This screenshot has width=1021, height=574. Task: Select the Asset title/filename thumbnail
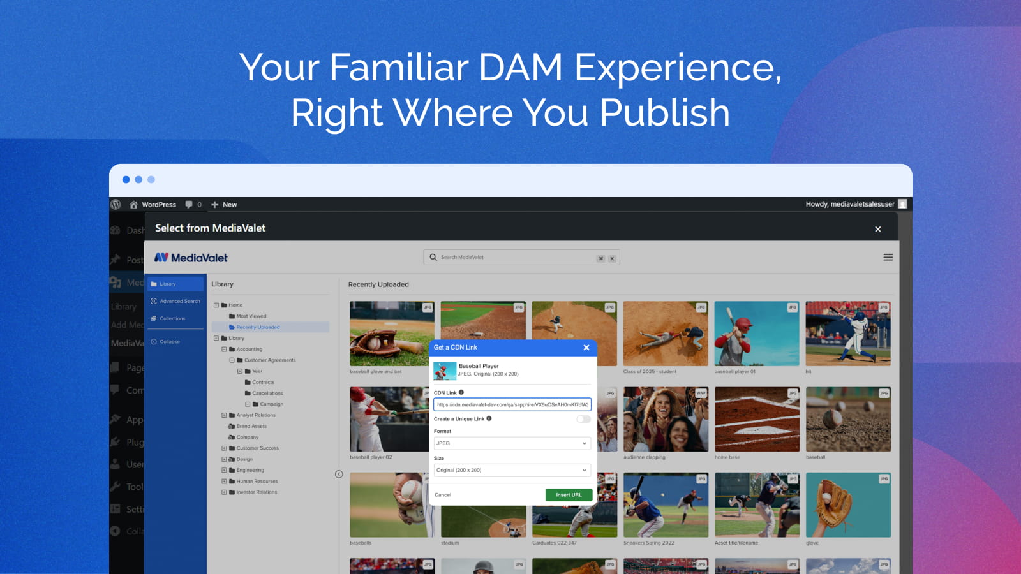click(x=757, y=505)
